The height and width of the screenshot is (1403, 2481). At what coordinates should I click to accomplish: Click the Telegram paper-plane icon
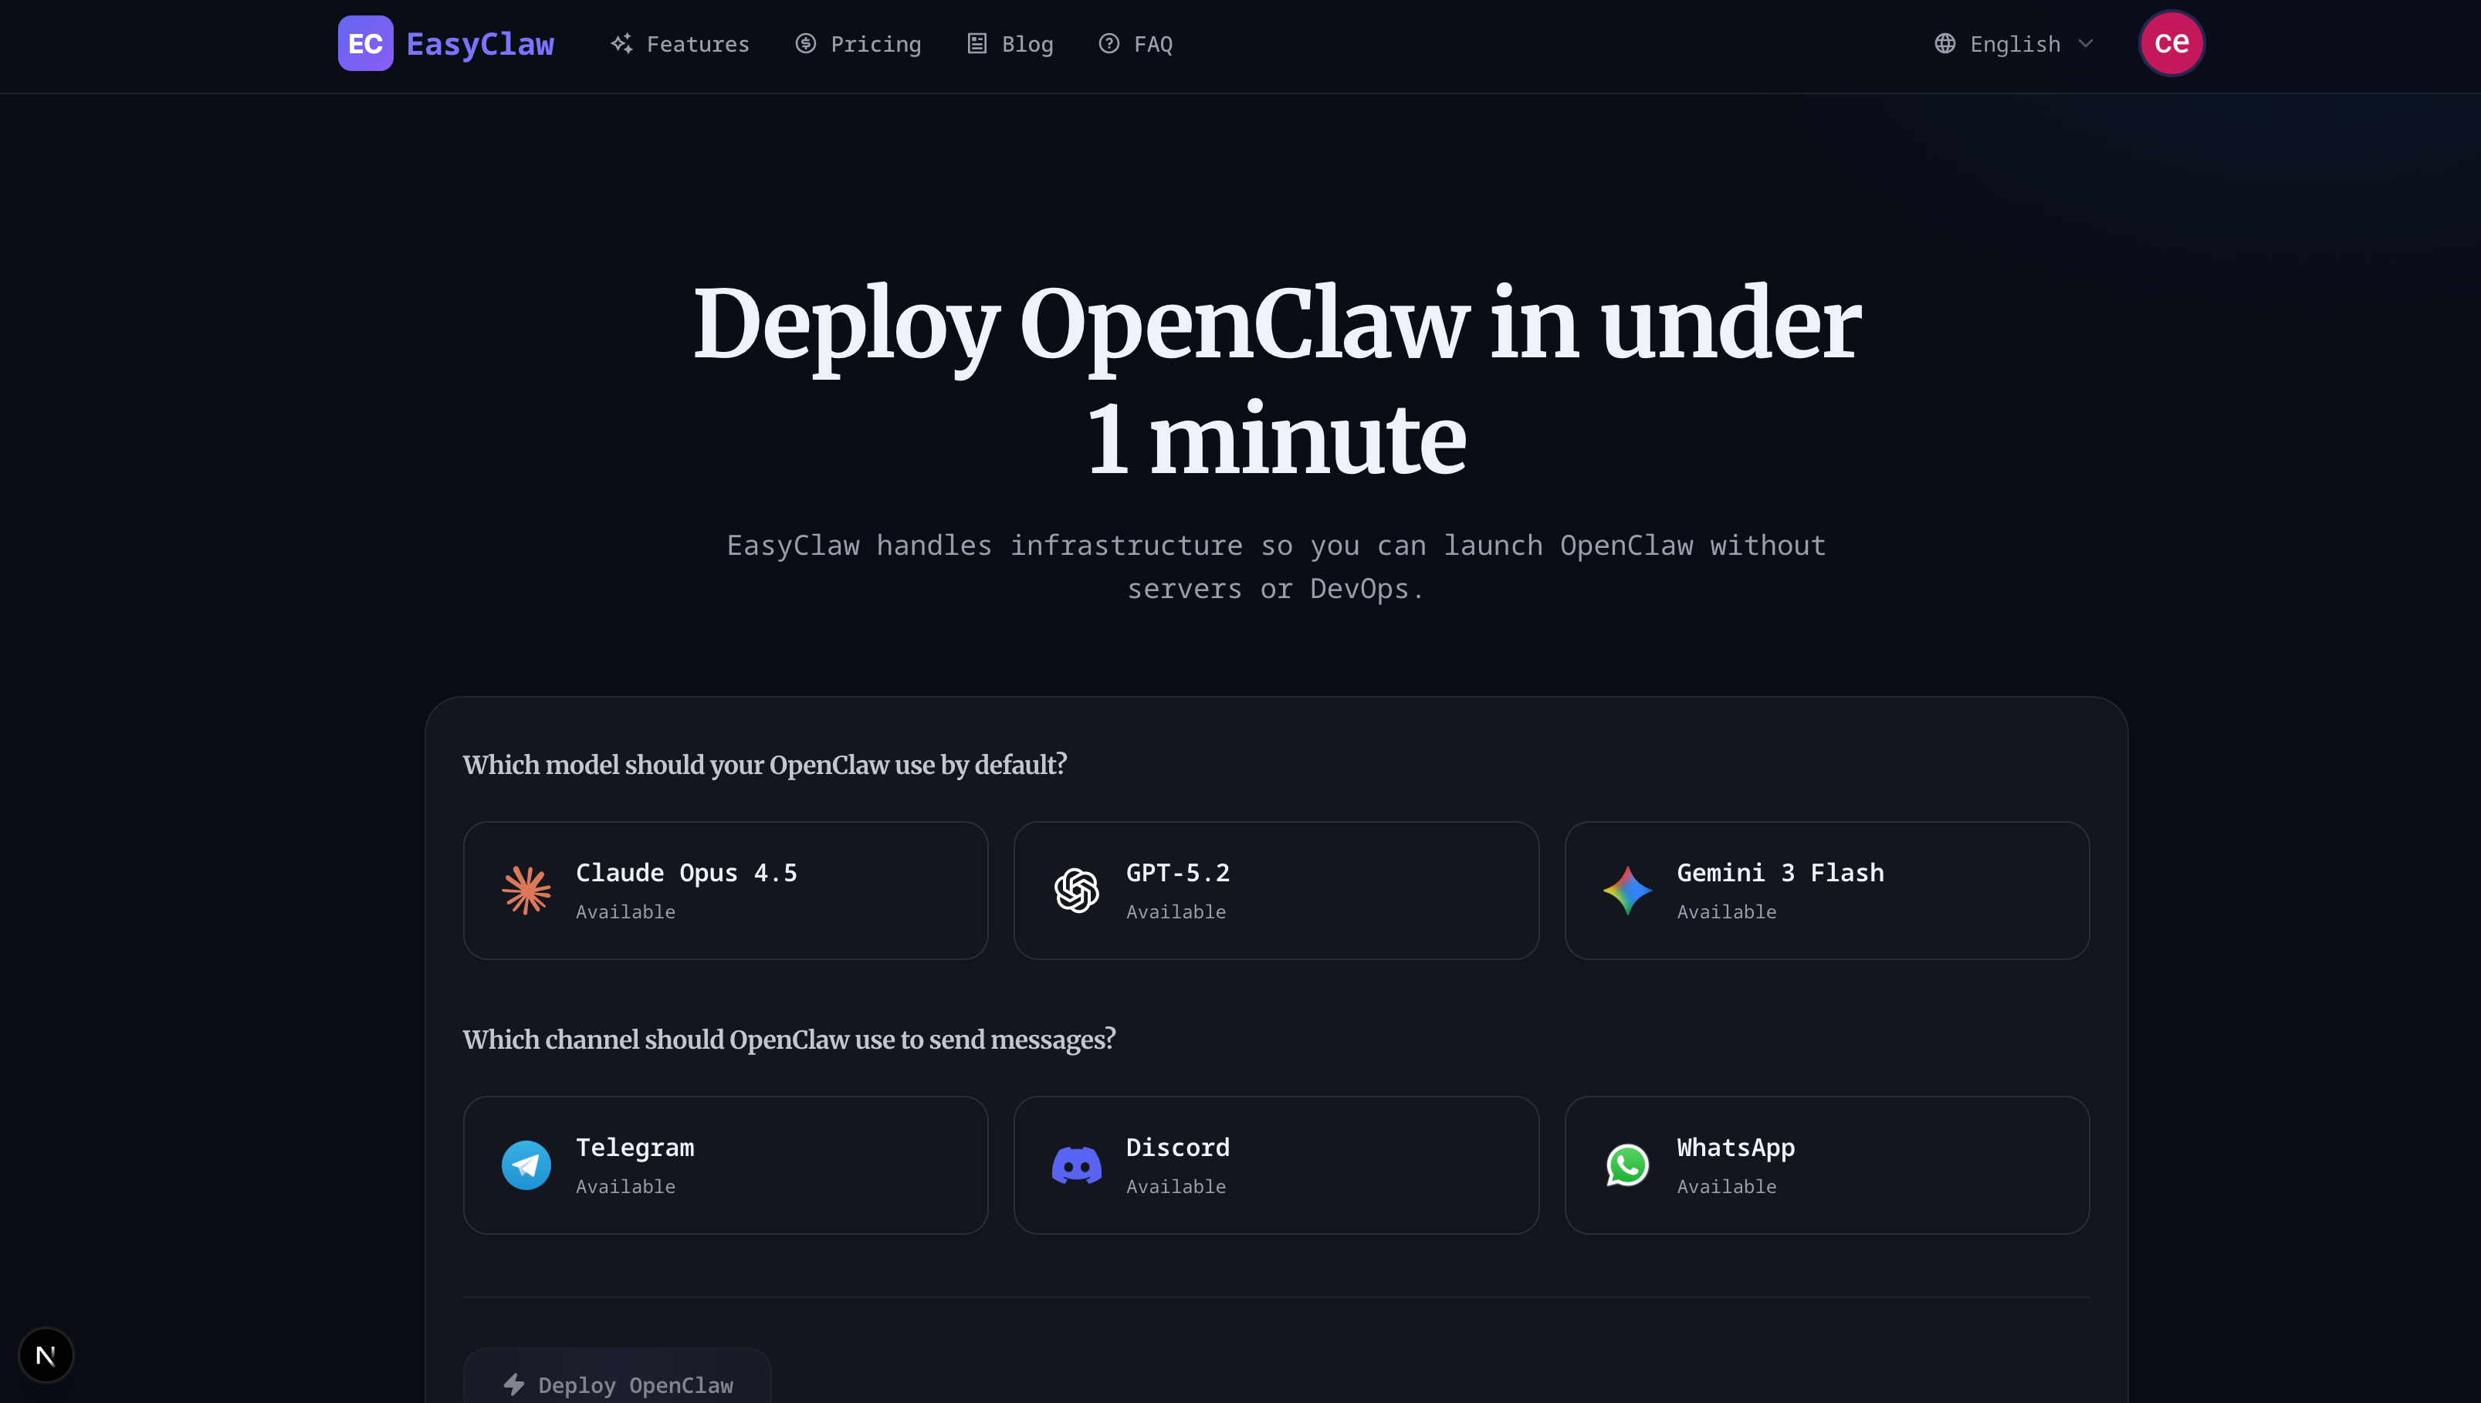tap(526, 1164)
